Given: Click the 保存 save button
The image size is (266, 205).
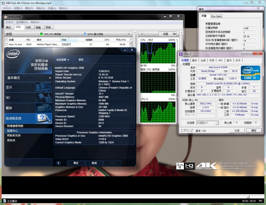Looking at the screenshot, I should pos(81,60).
